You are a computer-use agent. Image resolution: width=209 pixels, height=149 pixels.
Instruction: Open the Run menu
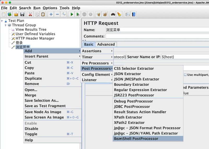(37, 8)
